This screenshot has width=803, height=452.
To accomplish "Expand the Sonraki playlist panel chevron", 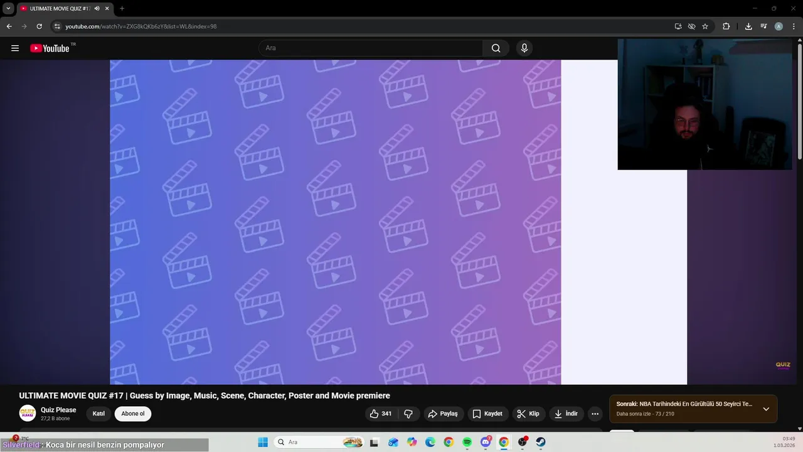I will point(766,409).
